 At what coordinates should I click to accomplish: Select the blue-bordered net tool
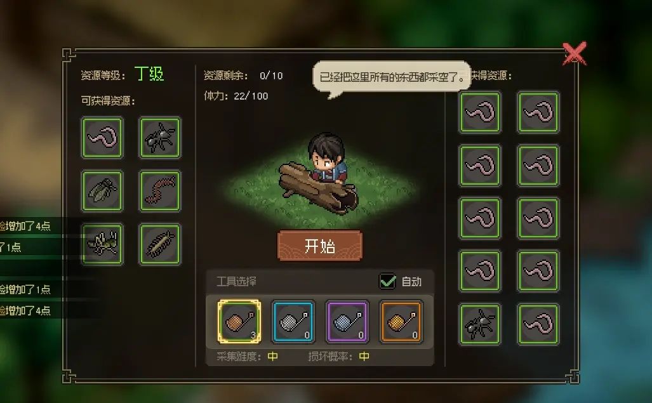click(293, 322)
